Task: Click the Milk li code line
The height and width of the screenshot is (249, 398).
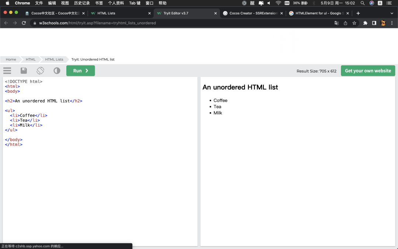Action: tap(26, 125)
